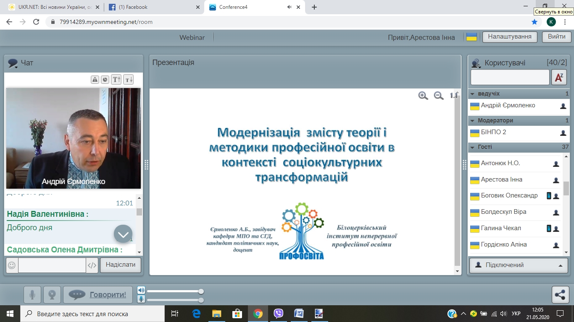This screenshot has width=574, height=322.
Task: Toggle the webcam button
Action: click(52, 295)
